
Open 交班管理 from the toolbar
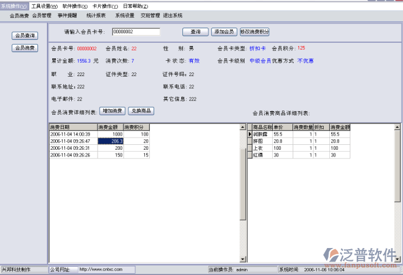[150, 15]
